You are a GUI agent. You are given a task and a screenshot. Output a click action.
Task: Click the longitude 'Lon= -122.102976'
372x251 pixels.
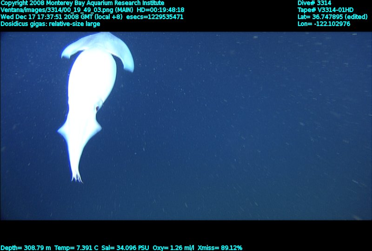coord(324,24)
